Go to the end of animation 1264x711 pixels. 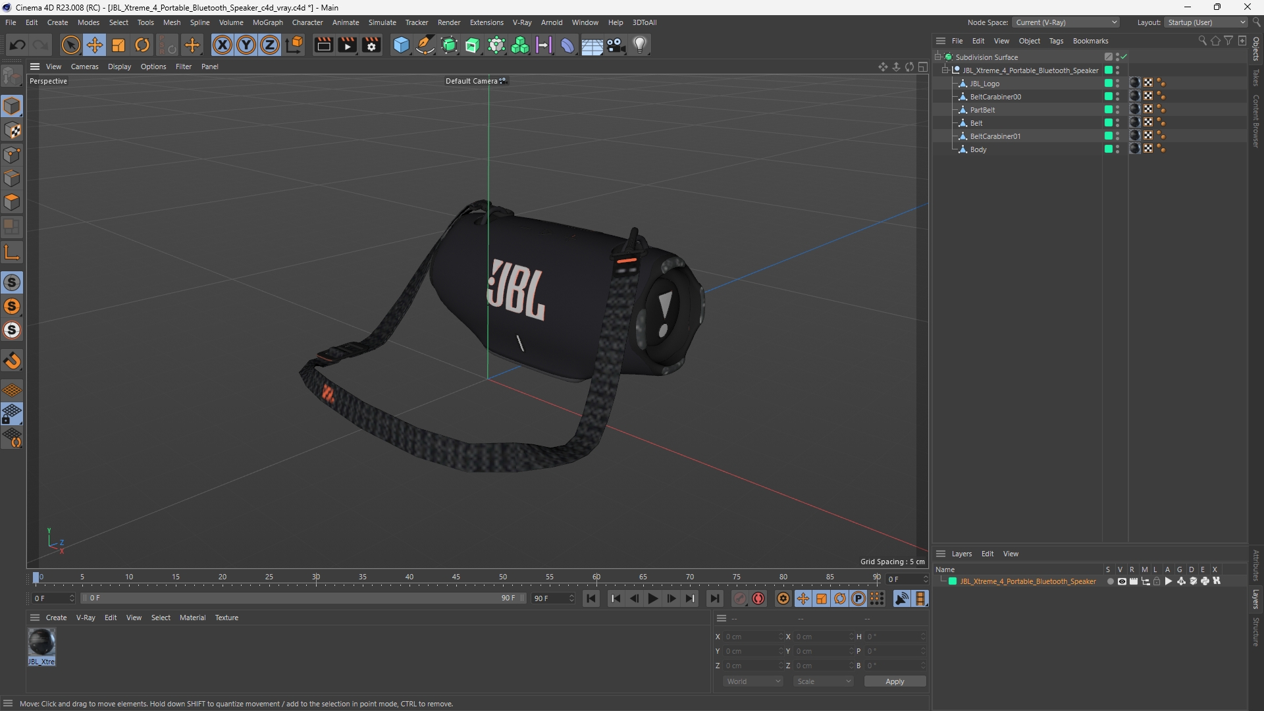point(714,598)
